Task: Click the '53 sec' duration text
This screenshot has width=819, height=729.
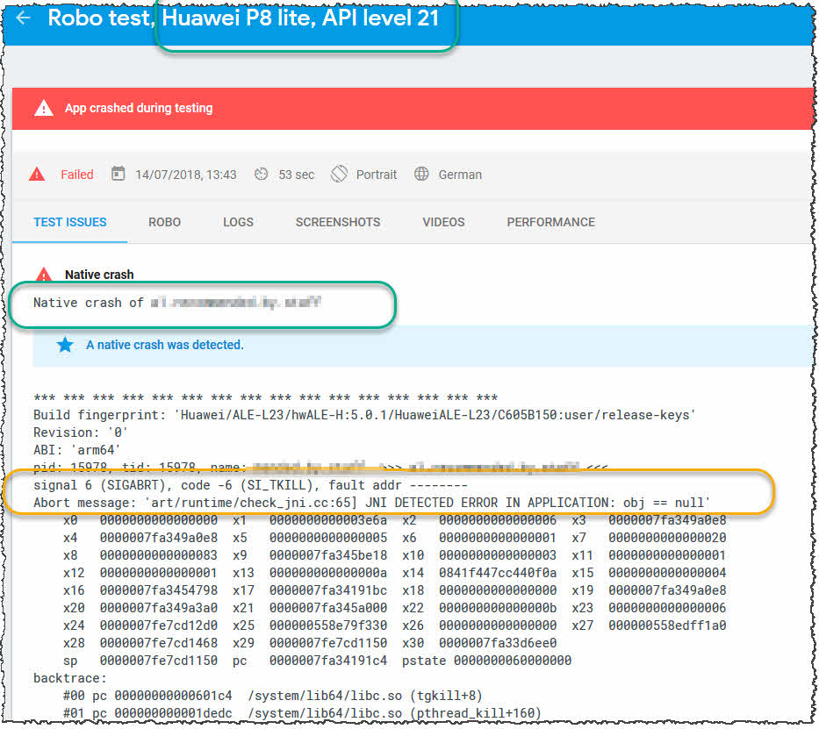Action: [296, 175]
